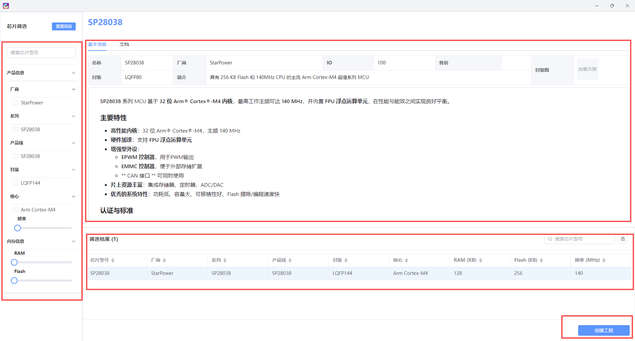Sort by 系列 column arrows in results table
The image size is (635, 341).
(x=225, y=260)
